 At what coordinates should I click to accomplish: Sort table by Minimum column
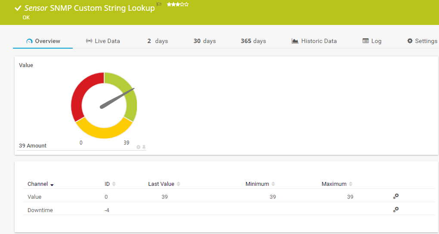click(x=273, y=184)
